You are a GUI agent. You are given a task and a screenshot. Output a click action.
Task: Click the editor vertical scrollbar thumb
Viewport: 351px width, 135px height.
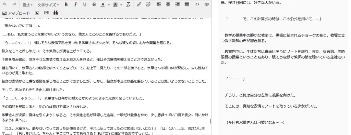point(210,121)
